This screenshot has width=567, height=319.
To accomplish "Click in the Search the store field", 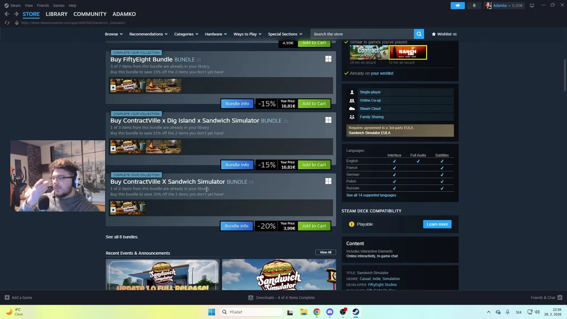I will [362, 34].
